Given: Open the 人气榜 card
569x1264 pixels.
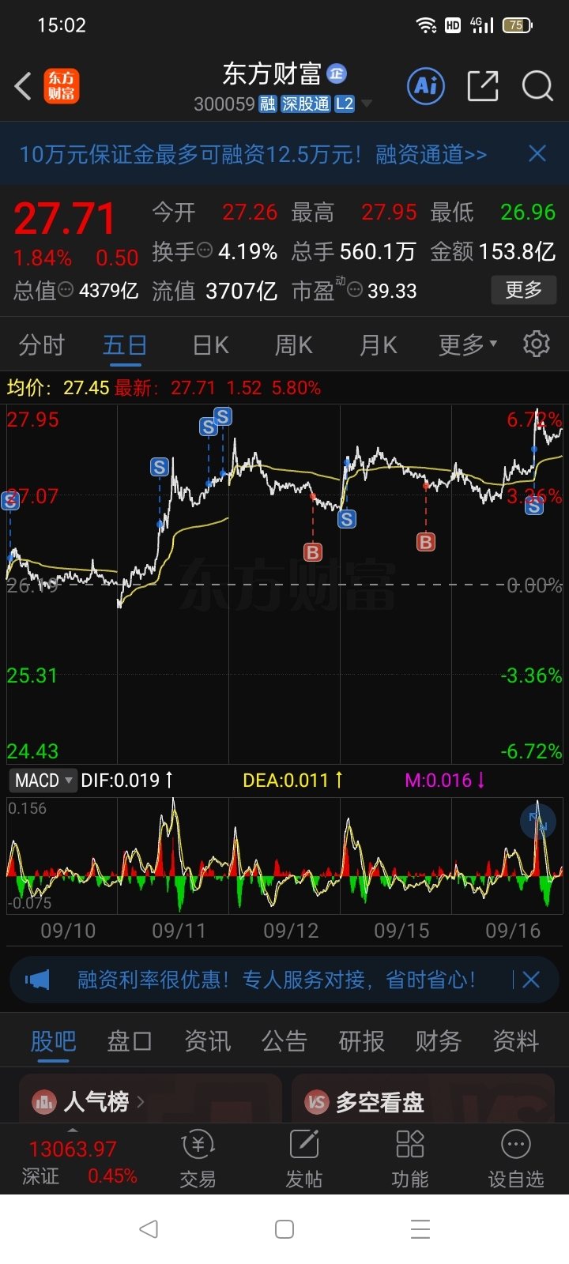Looking at the screenshot, I should 150,1099.
